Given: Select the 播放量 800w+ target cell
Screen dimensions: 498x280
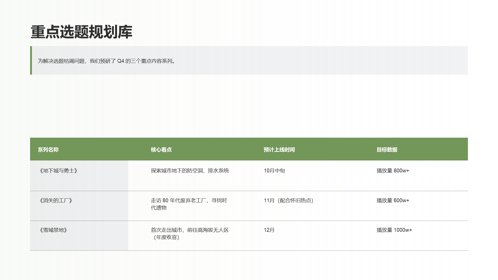Looking at the screenshot, I should (x=393, y=171).
